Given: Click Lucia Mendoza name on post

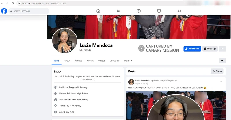Looking at the screenshot, I should click(x=143, y=81).
